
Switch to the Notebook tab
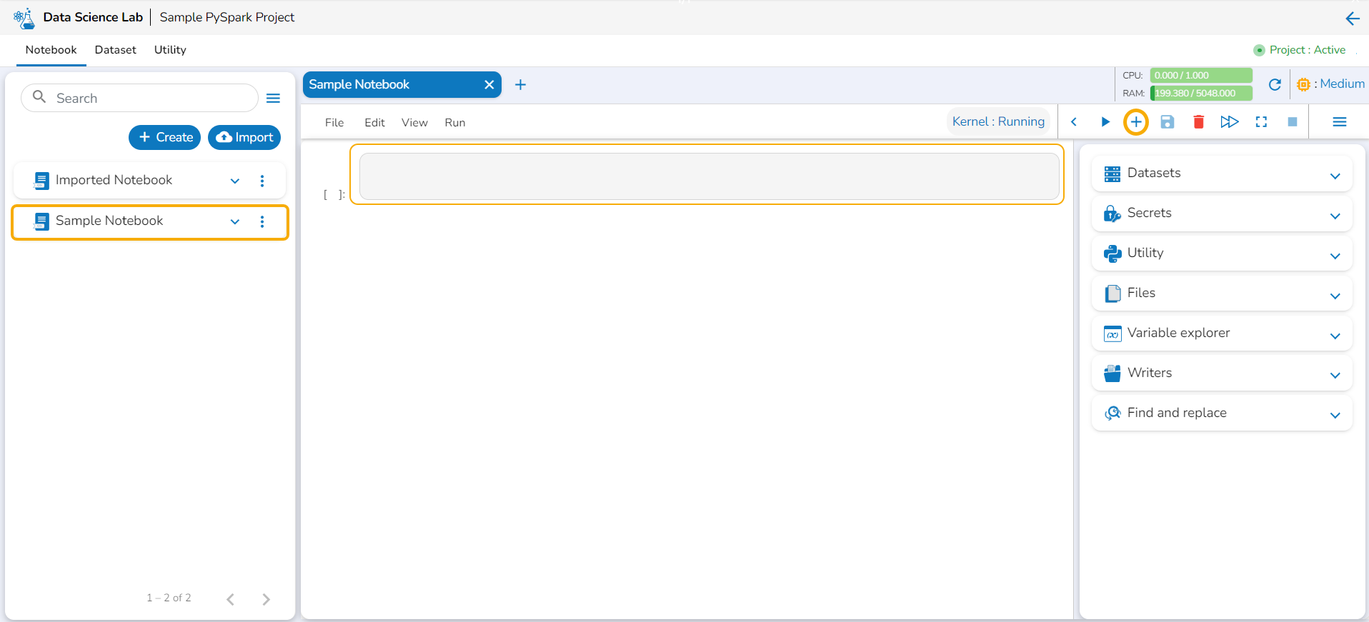tap(51, 50)
